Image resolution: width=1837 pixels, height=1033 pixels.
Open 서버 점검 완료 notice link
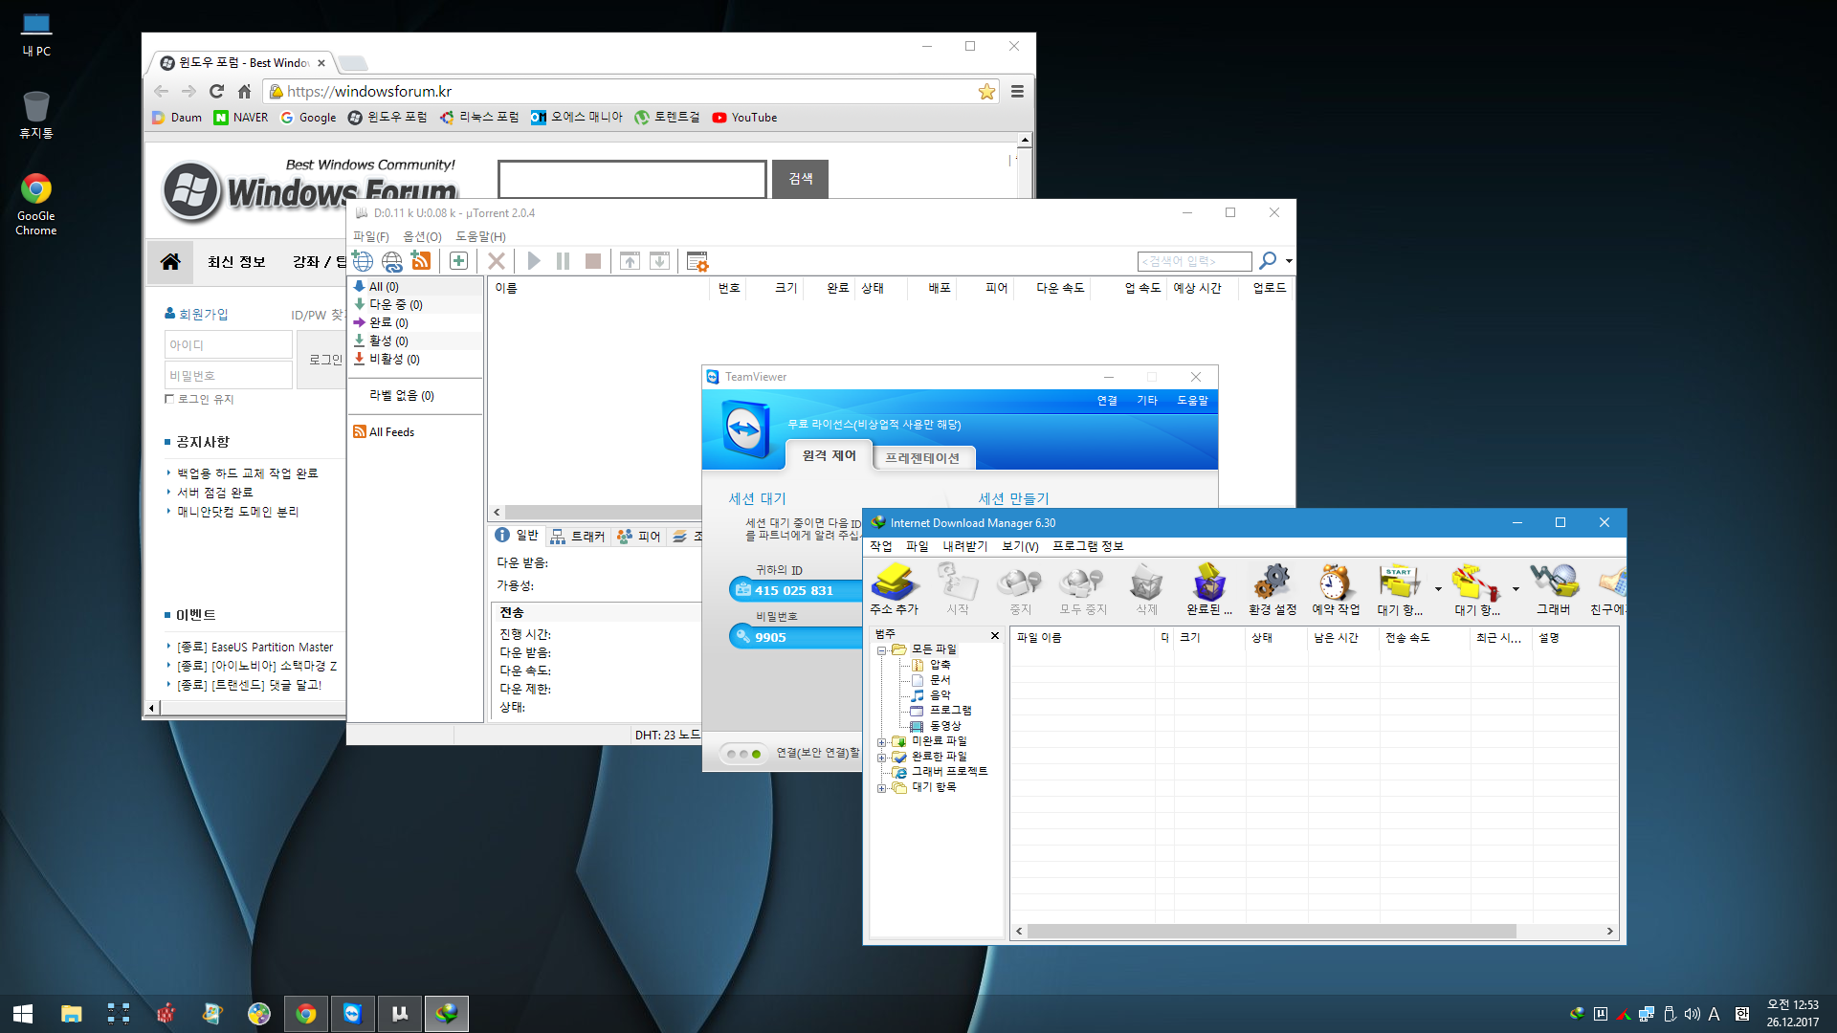pyautogui.click(x=215, y=493)
